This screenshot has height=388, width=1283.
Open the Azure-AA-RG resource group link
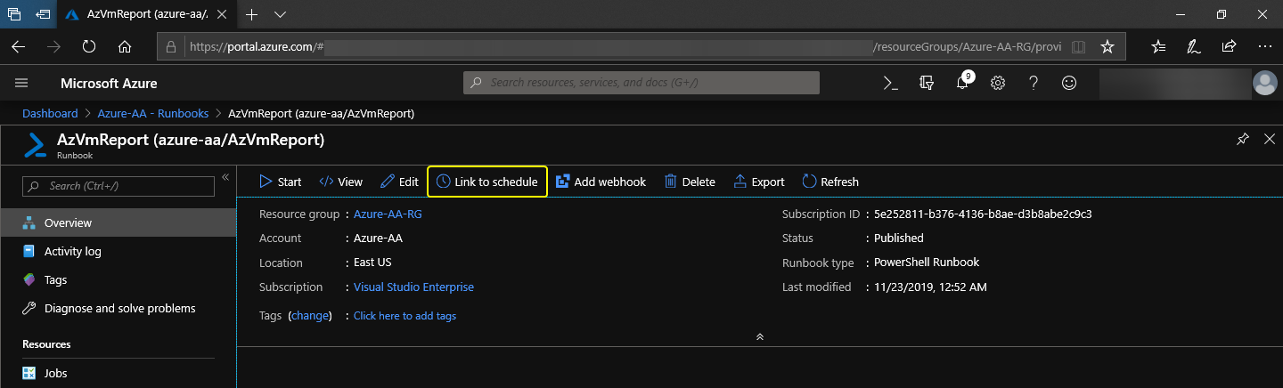386,214
